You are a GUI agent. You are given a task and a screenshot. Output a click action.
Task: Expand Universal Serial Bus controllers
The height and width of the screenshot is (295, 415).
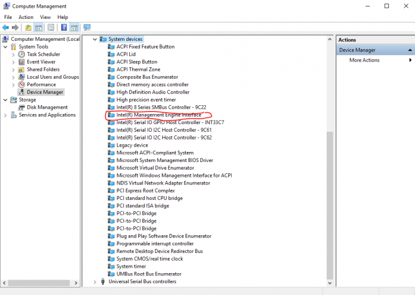tap(95, 282)
